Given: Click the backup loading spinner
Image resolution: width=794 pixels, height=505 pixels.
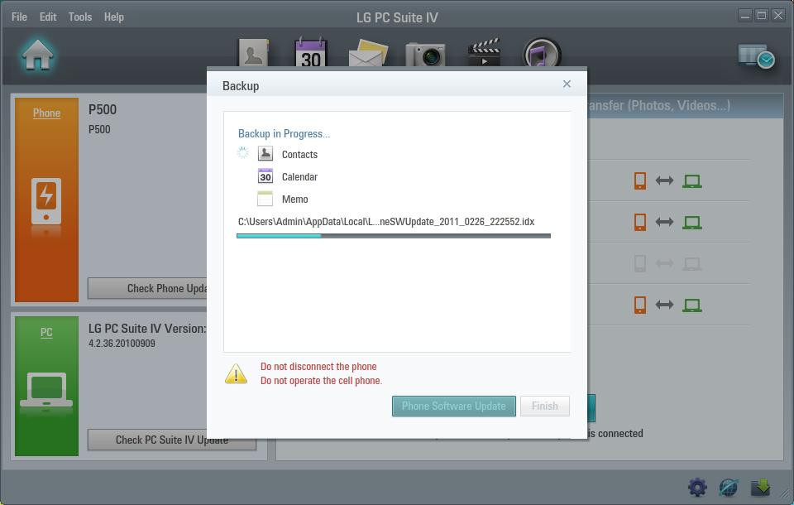Looking at the screenshot, I should (243, 152).
